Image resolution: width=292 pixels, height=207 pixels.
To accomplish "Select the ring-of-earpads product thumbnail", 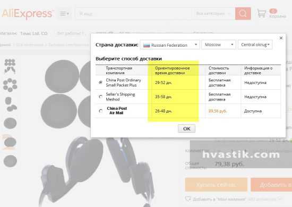I will click(10, 85).
